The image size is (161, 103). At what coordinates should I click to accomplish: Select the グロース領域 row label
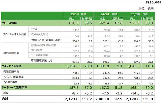pyautogui.click(x=9, y=23)
